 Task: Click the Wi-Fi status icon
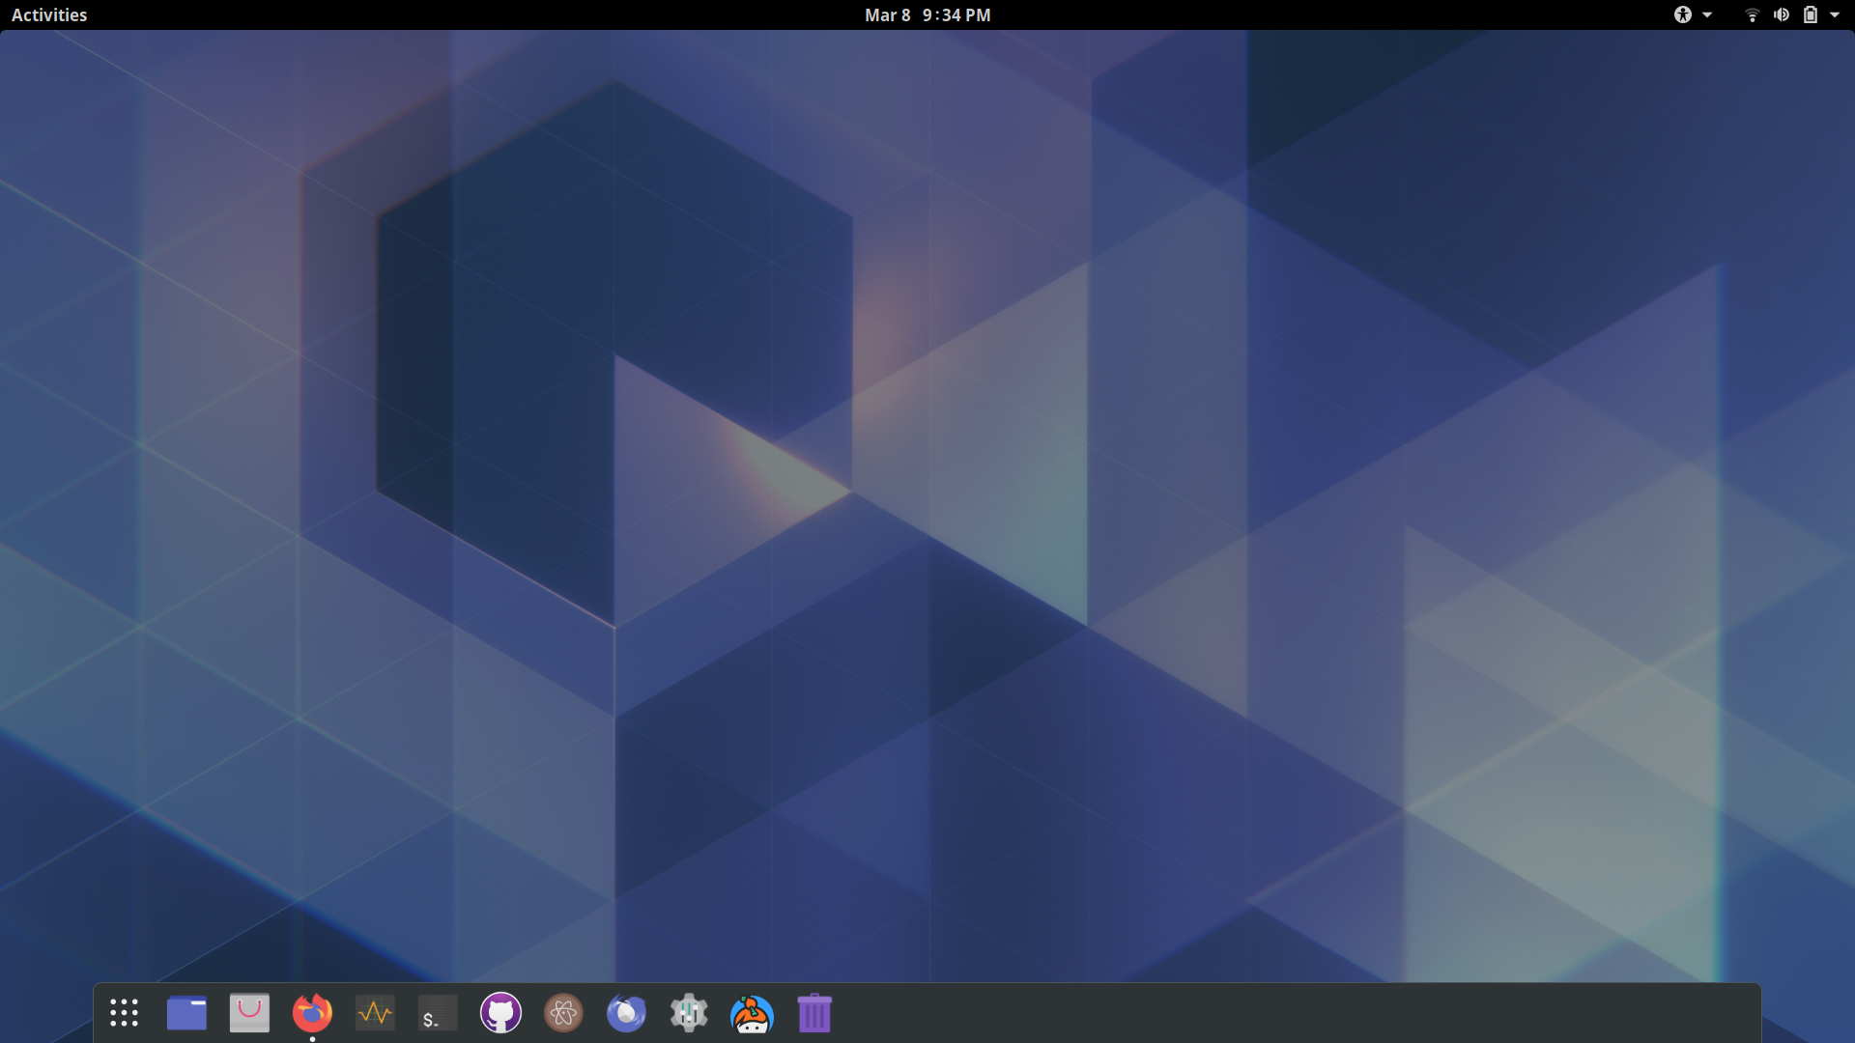1752,14
